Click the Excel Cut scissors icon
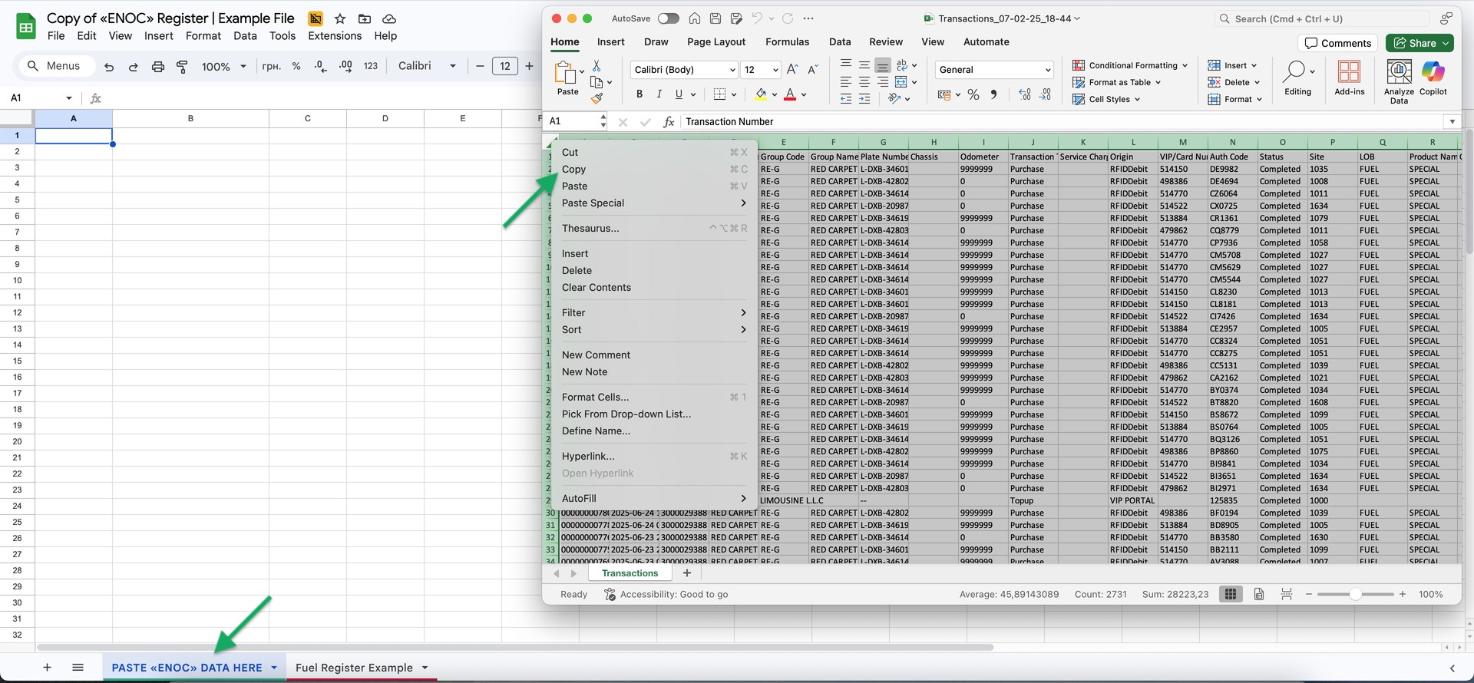 point(597,66)
